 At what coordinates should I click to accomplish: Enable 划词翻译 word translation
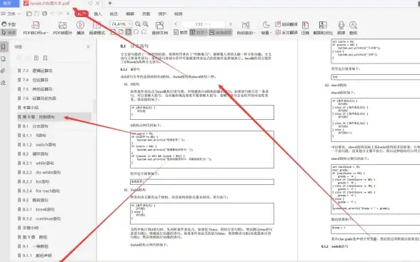tap(286, 24)
